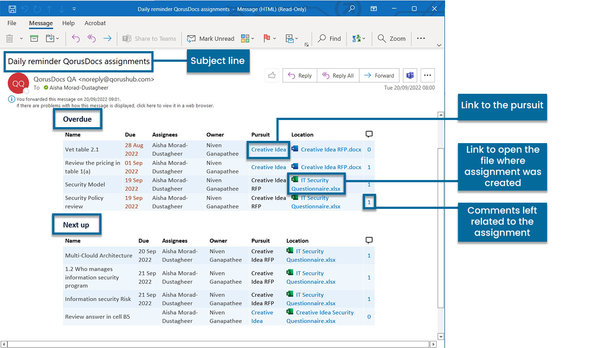600x348 pixels.
Task: Click the Undo arrow in the quick access toolbar
Action: 25,9
